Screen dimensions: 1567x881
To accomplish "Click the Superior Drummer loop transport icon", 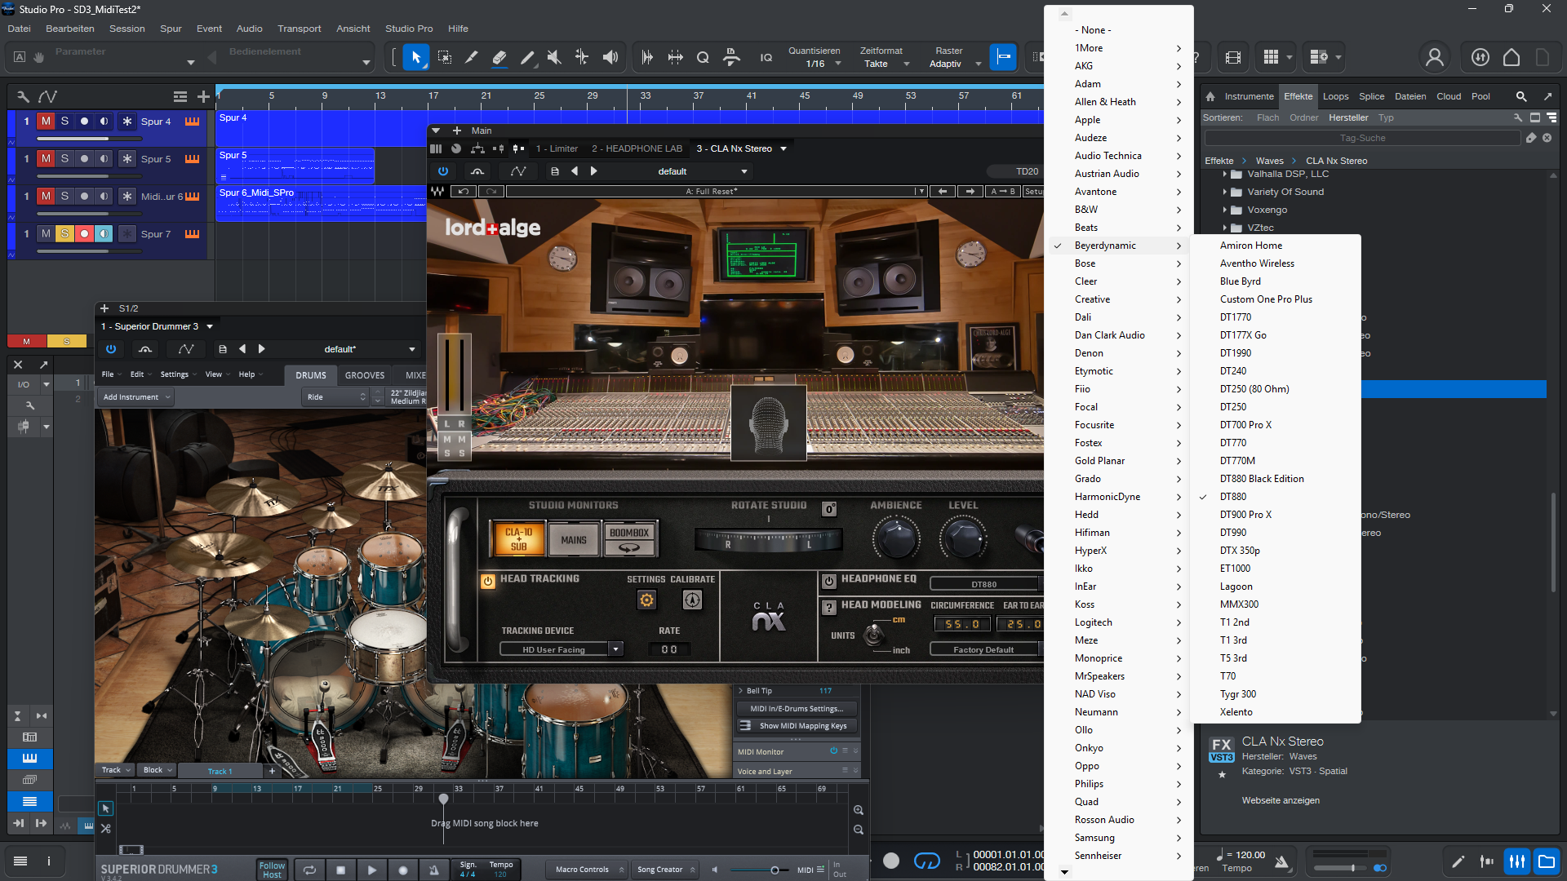I will pyautogui.click(x=310, y=870).
